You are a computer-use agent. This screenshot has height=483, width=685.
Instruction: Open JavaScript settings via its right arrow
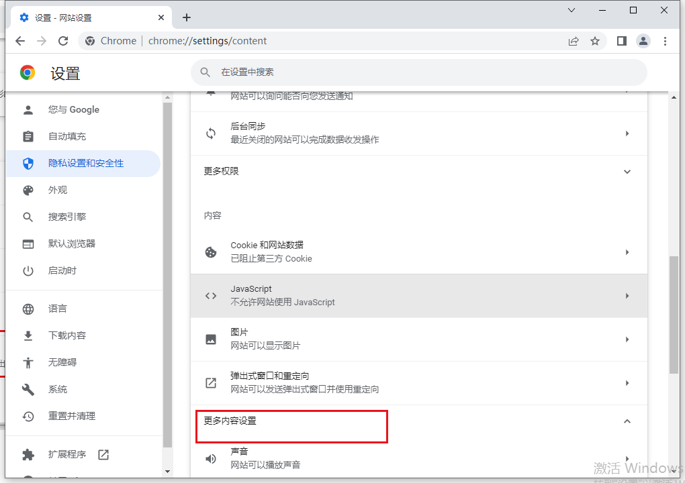627,296
